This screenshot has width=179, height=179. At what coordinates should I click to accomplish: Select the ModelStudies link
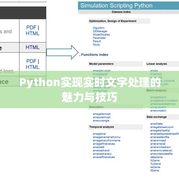[101, 35]
